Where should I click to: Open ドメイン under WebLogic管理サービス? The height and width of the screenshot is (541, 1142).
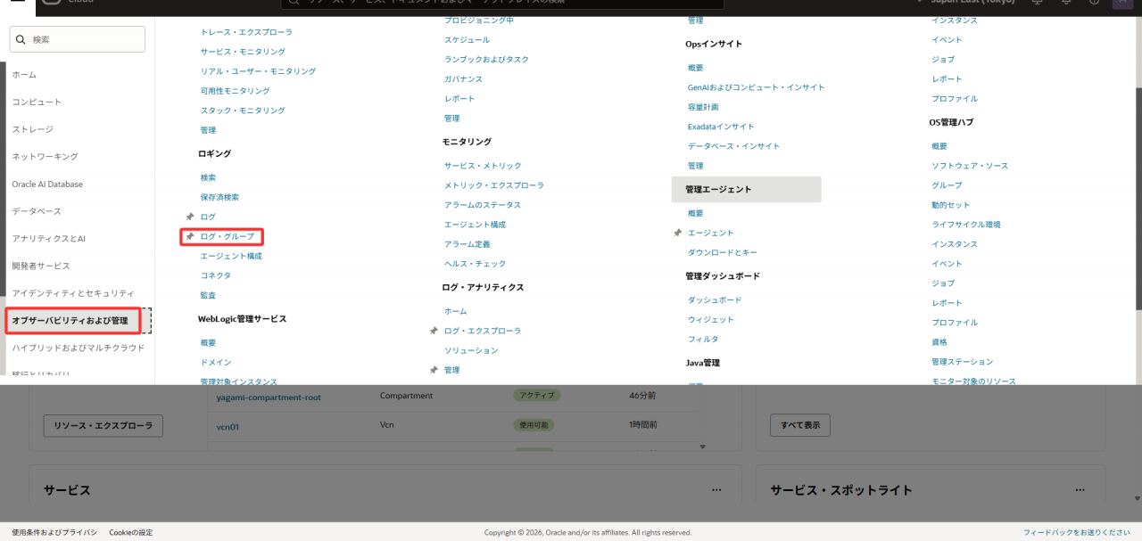(x=216, y=363)
